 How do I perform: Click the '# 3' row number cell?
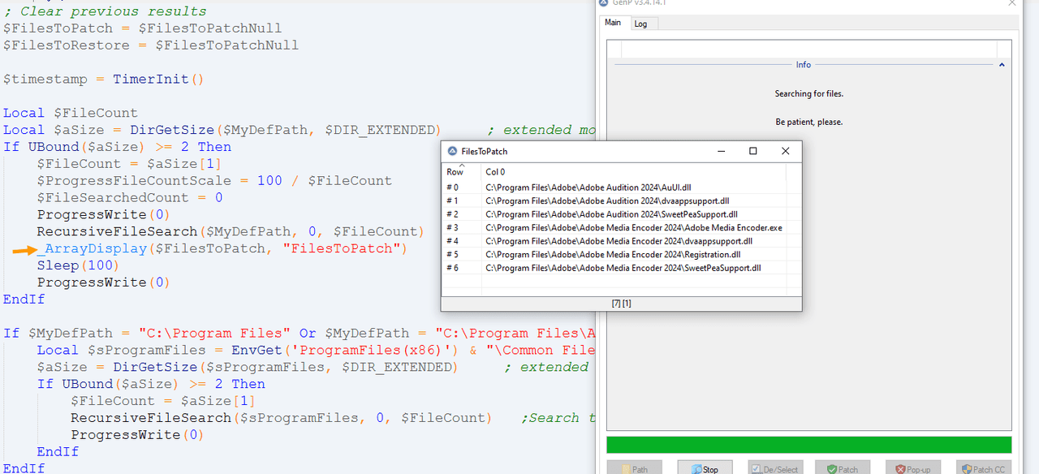point(452,227)
